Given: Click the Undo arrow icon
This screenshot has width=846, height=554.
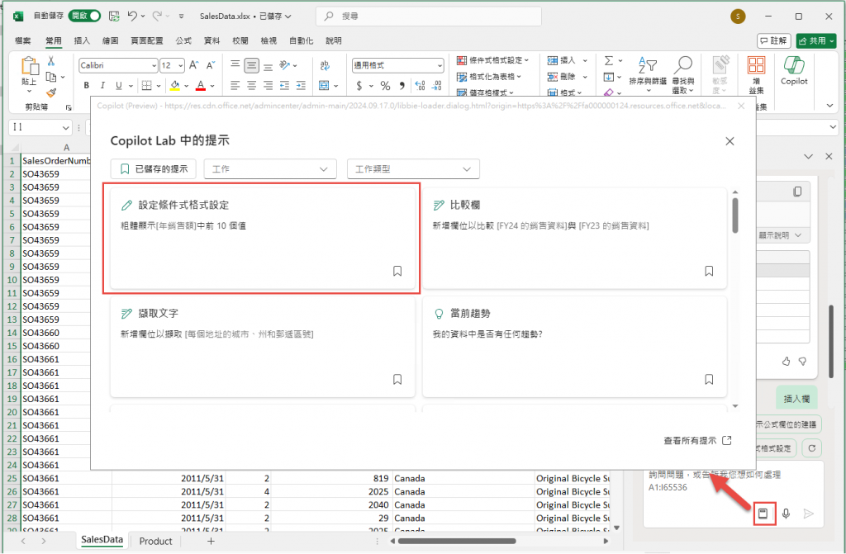Looking at the screenshot, I should pos(132,17).
